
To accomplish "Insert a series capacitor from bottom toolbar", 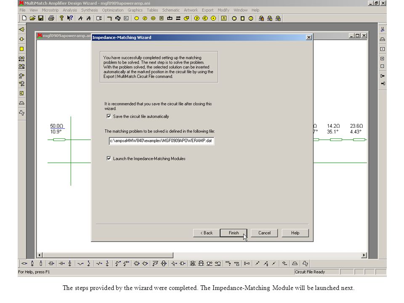I will click(x=61, y=263).
